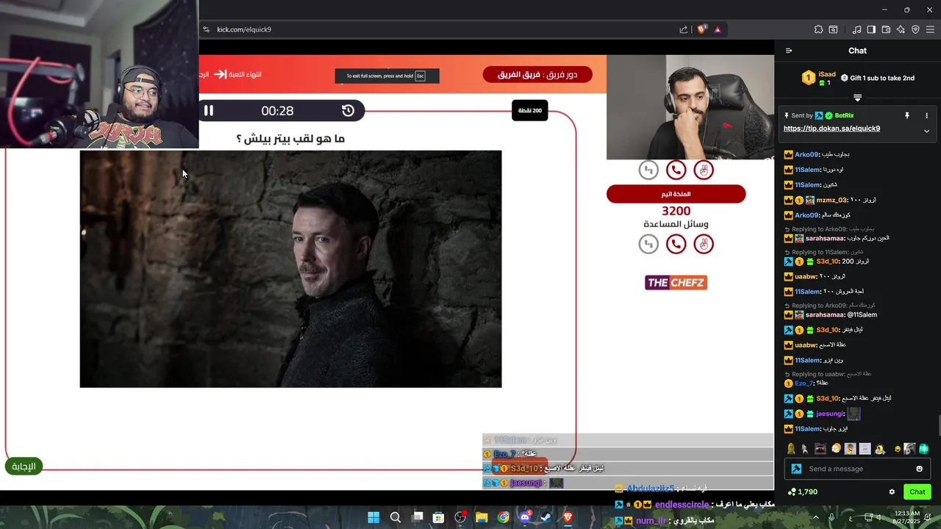Open the emoji picker in chat input
Screen dimensions: 941x529
click(919, 469)
